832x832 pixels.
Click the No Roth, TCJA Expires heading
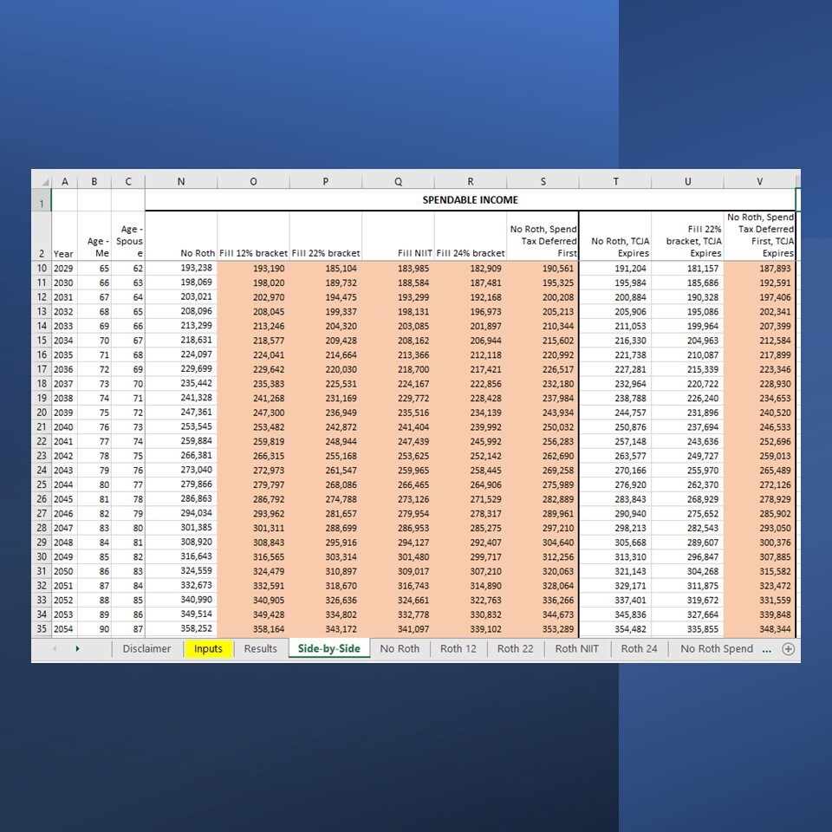[x=615, y=236]
